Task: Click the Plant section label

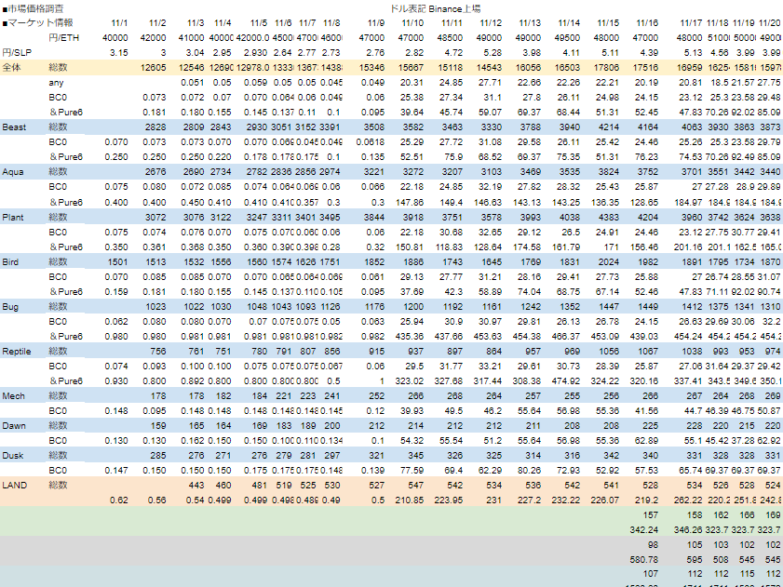Action: [13, 218]
